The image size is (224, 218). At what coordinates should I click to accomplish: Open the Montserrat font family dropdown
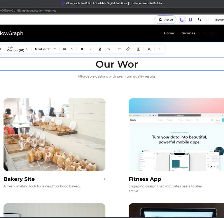[45, 49]
